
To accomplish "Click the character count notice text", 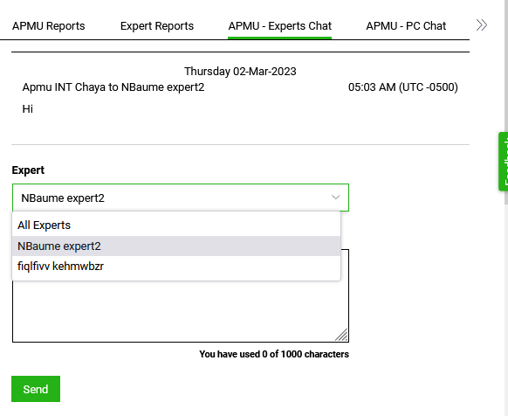I will click(274, 354).
